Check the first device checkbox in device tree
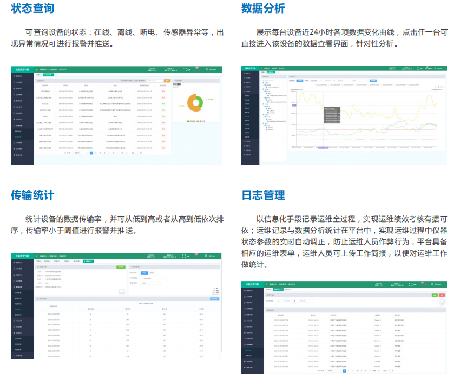Viewport: 460px width, 392px height. 266,86
